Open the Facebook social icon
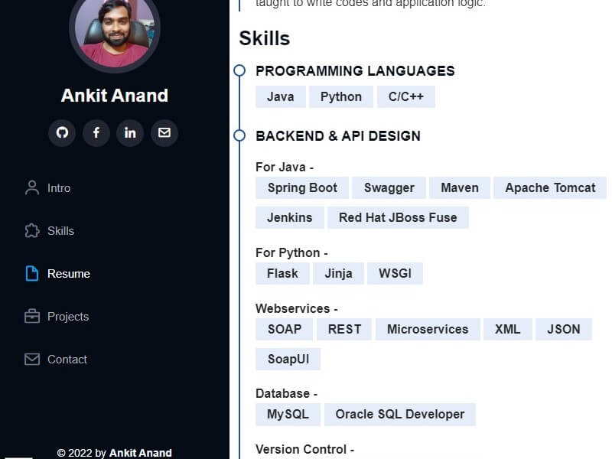Screen dimensions: 612x459 pyautogui.click(x=96, y=133)
